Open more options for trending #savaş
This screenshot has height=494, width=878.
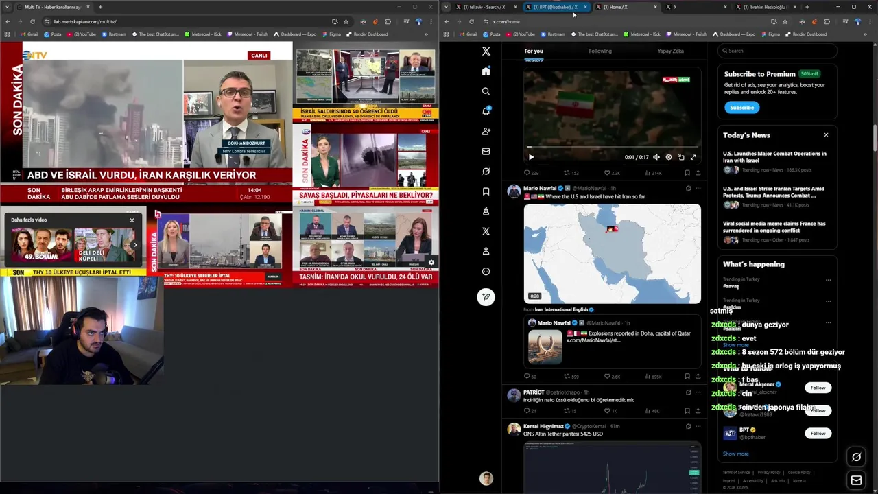(828, 280)
